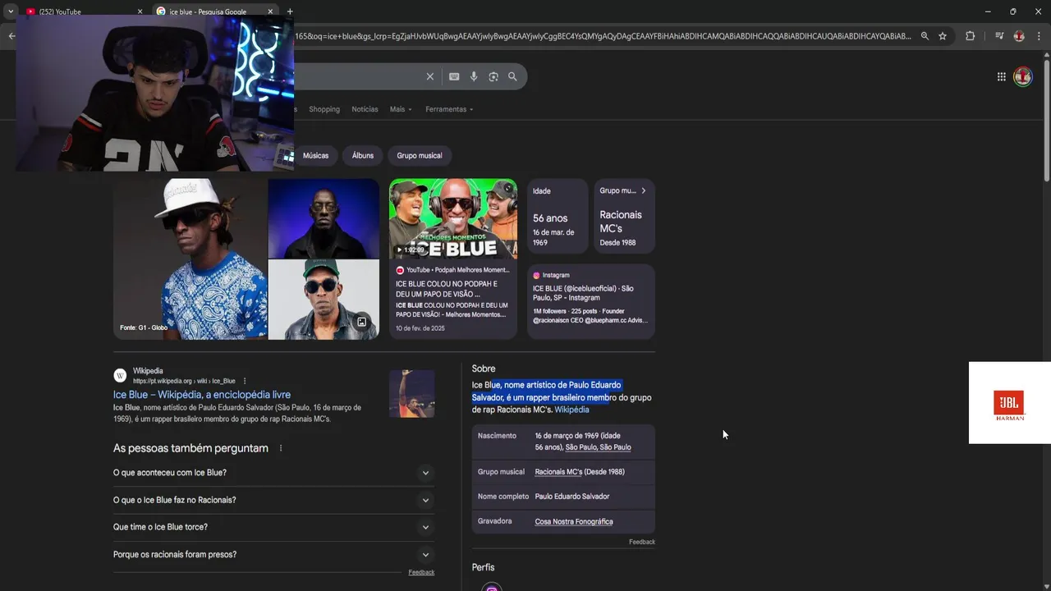This screenshot has width=1051, height=591.
Task: Click the Sobre heading
Action: click(484, 369)
